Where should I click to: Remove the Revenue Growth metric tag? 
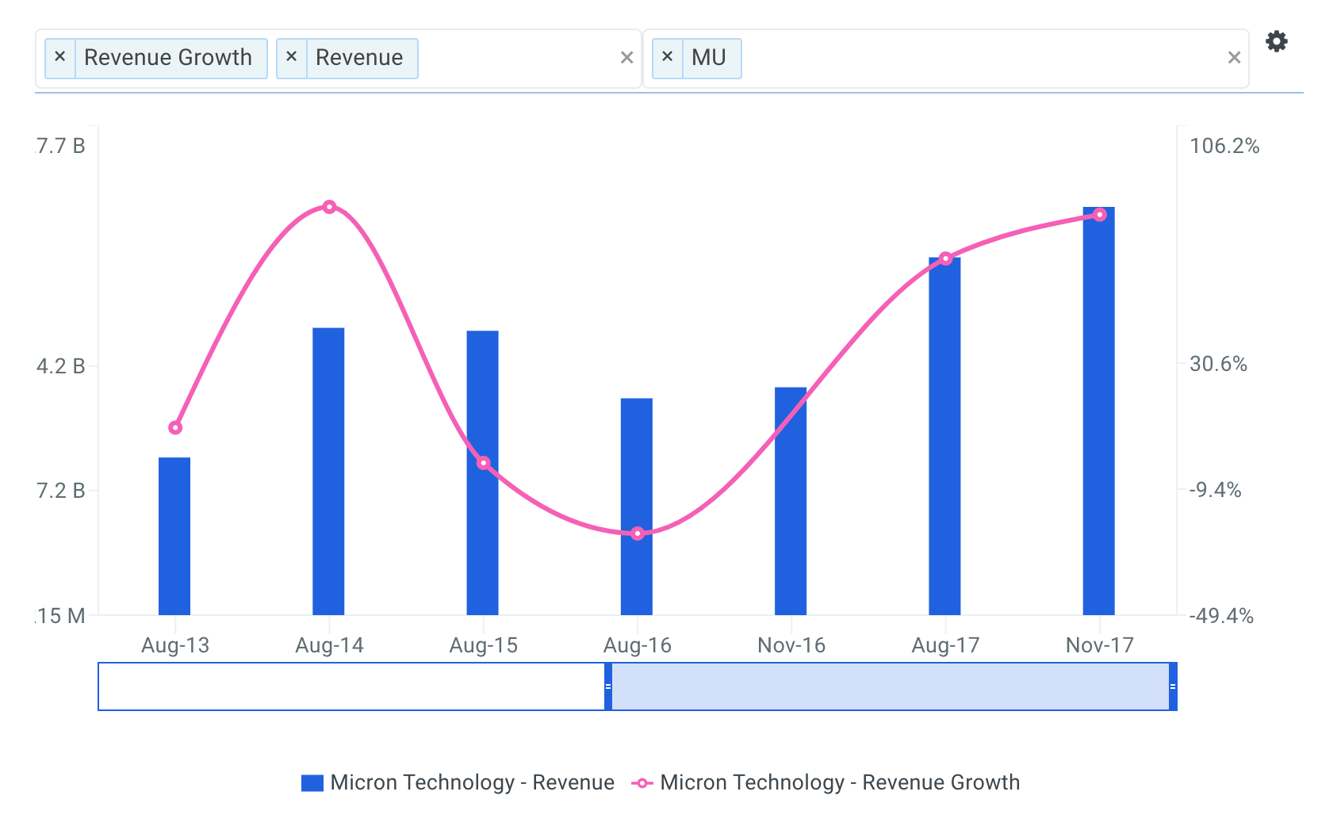pyautogui.click(x=59, y=57)
